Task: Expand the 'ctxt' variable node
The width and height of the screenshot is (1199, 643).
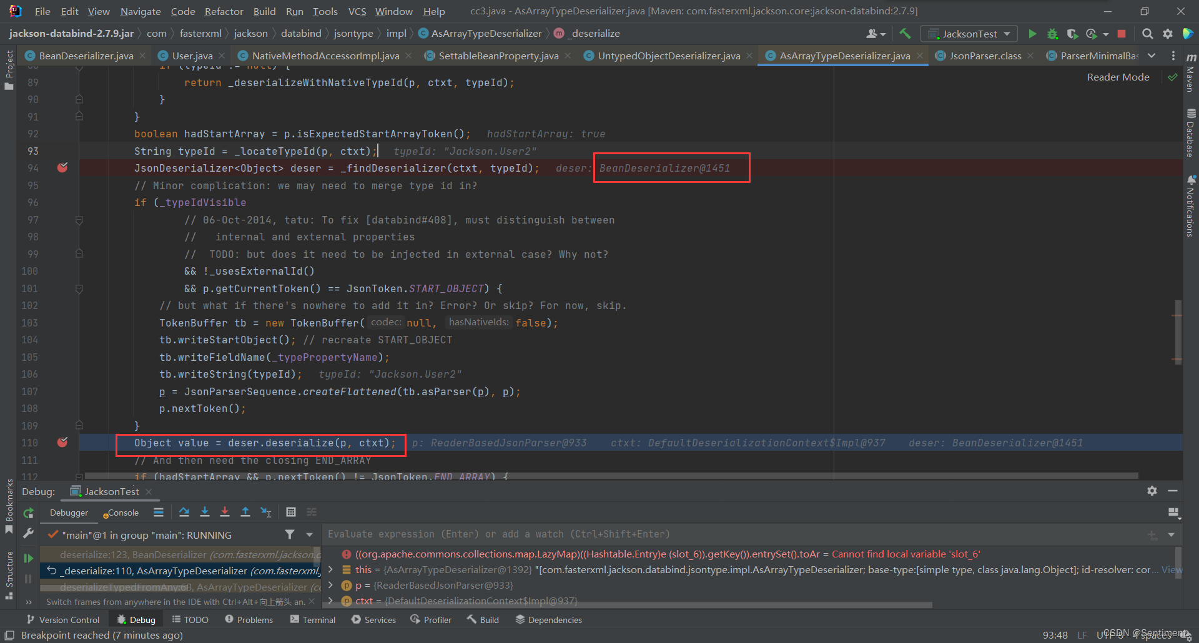Action: click(331, 601)
